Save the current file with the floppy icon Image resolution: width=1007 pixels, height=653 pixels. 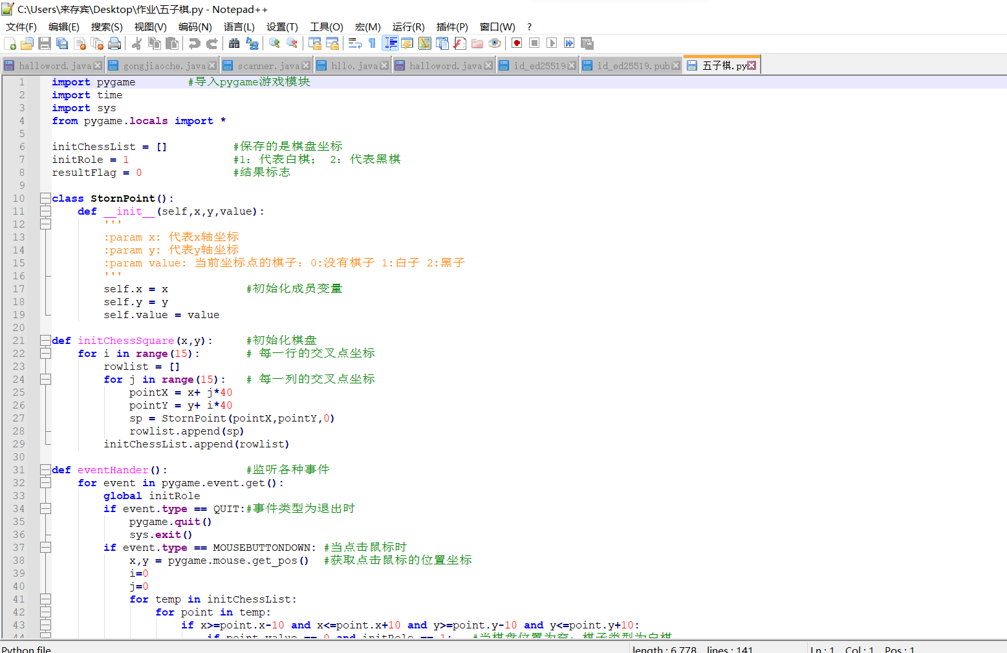(x=45, y=43)
